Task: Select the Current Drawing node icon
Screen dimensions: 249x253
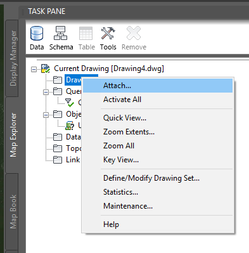Action: (46, 68)
